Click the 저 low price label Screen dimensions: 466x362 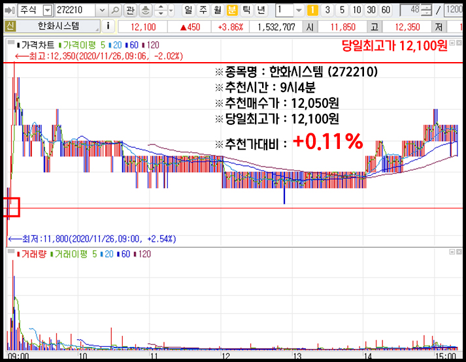[439, 27]
